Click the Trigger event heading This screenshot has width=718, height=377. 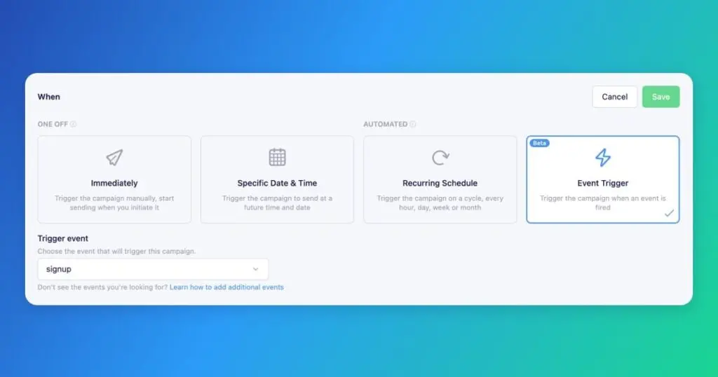[x=62, y=238]
